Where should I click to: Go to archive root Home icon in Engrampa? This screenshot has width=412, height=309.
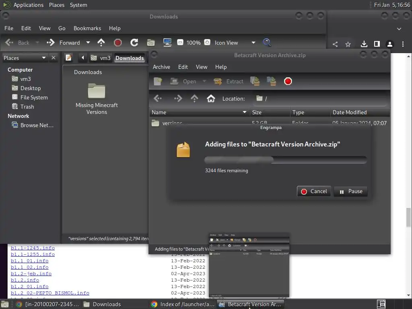pyautogui.click(x=211, y=99)
